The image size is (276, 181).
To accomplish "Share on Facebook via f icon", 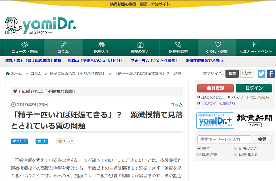I will 271,74.
